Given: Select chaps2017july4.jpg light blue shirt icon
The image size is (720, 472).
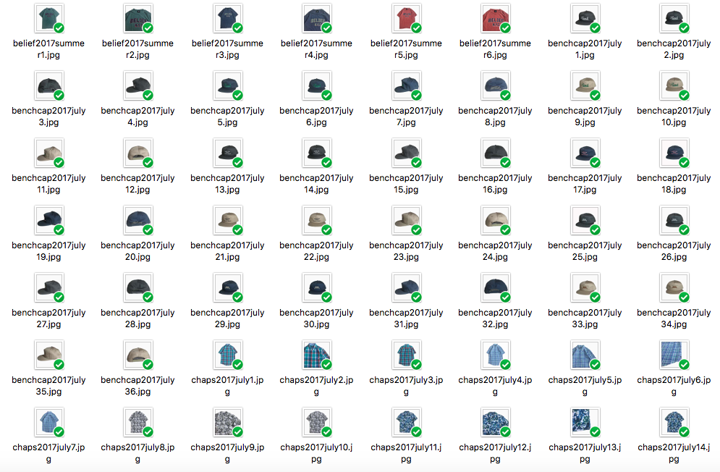Looking at the screenshot, I should (x=496, y=355).
